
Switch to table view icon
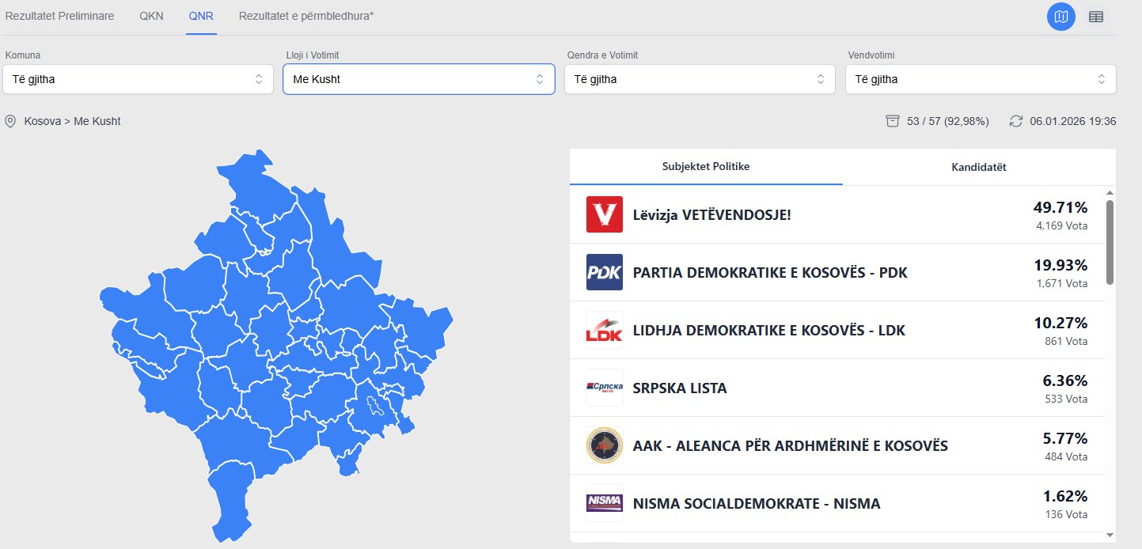tap(1096, 17)
